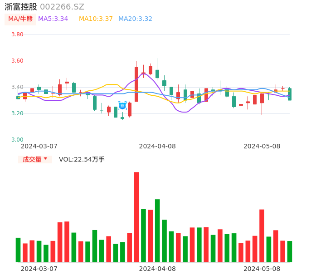Click the MA20:3.32 legend label
311x275 pixels.
[x=135, y=19]
